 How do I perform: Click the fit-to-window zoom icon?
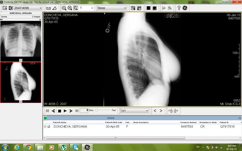pos(70,8)
